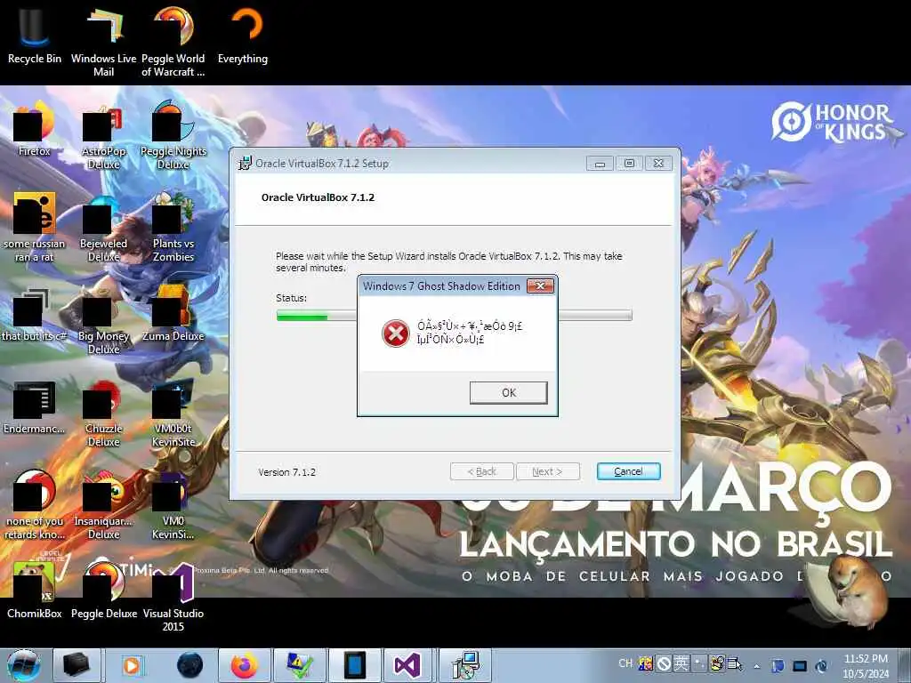
Task: Click the VirtualBox installation progress bar
Action: click(454, 316)
